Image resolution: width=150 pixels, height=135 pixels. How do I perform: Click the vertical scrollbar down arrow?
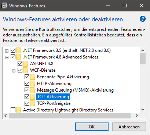pos(143,110)
